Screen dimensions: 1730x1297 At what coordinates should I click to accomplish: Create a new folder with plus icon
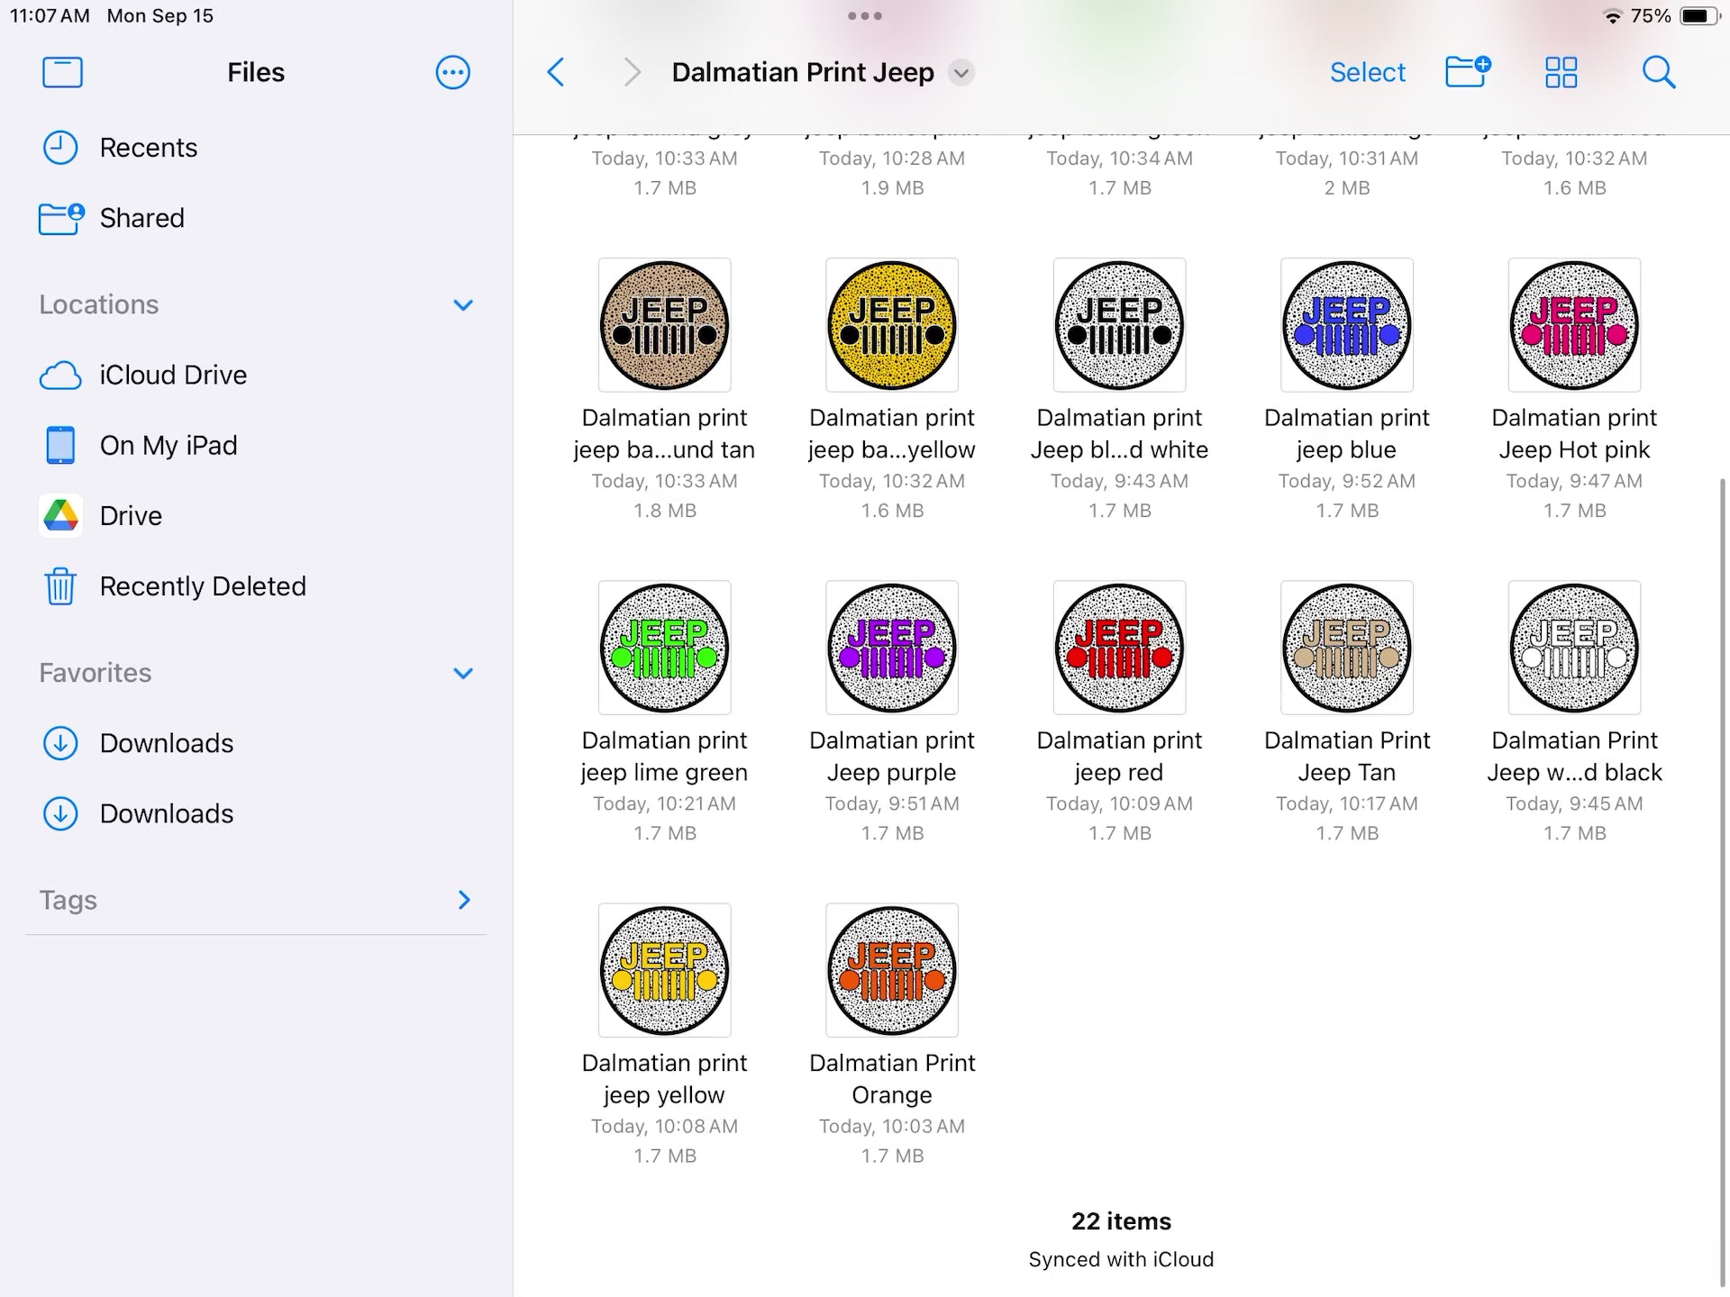click(x=1467, y=72)
